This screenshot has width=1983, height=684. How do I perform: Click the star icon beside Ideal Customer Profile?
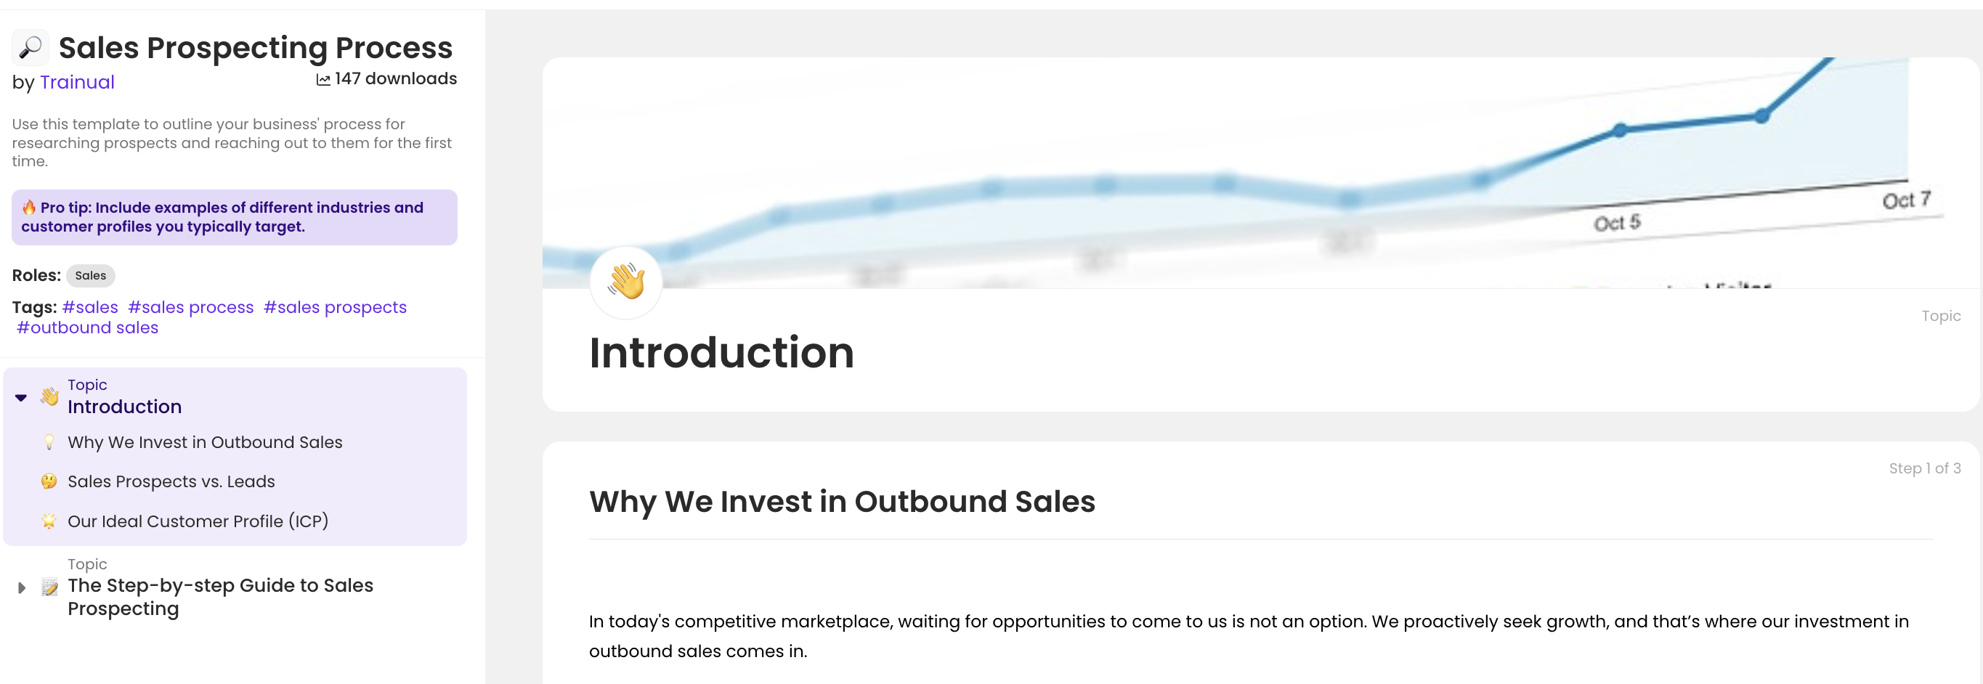[x=49, y=520]
